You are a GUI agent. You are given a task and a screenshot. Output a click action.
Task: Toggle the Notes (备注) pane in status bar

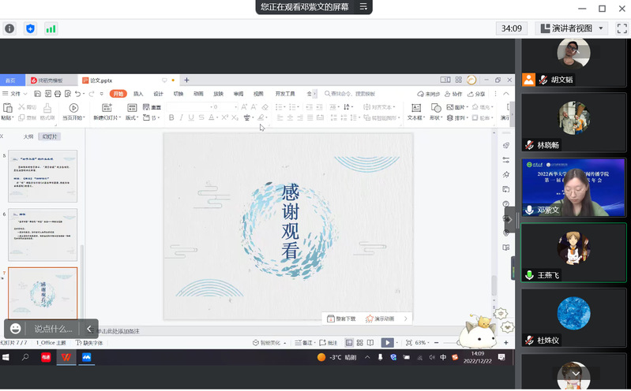(x=304, y=343)
